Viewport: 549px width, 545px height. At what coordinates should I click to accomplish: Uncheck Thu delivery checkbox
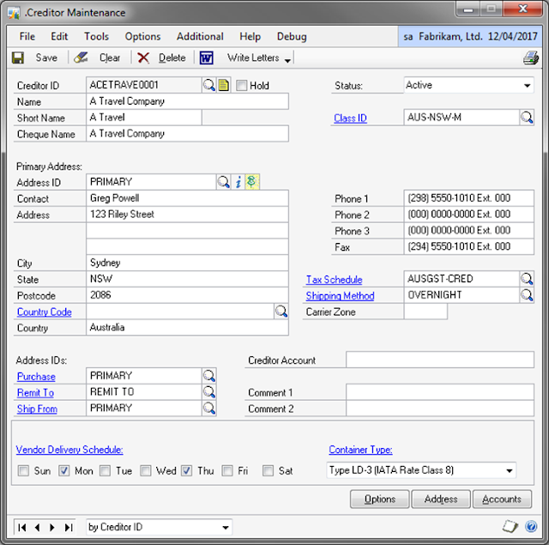click(186, 470)
